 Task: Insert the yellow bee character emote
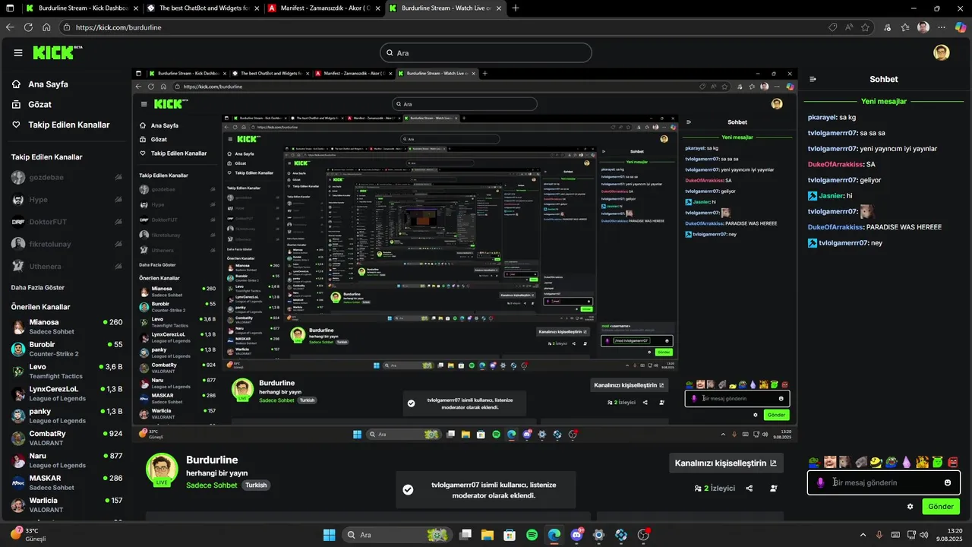[876, 462]
